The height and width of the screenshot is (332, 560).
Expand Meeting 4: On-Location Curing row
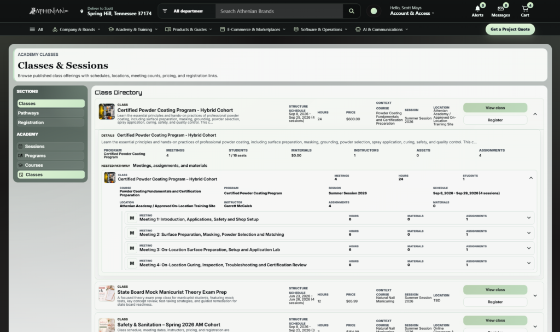coord(529,263)
